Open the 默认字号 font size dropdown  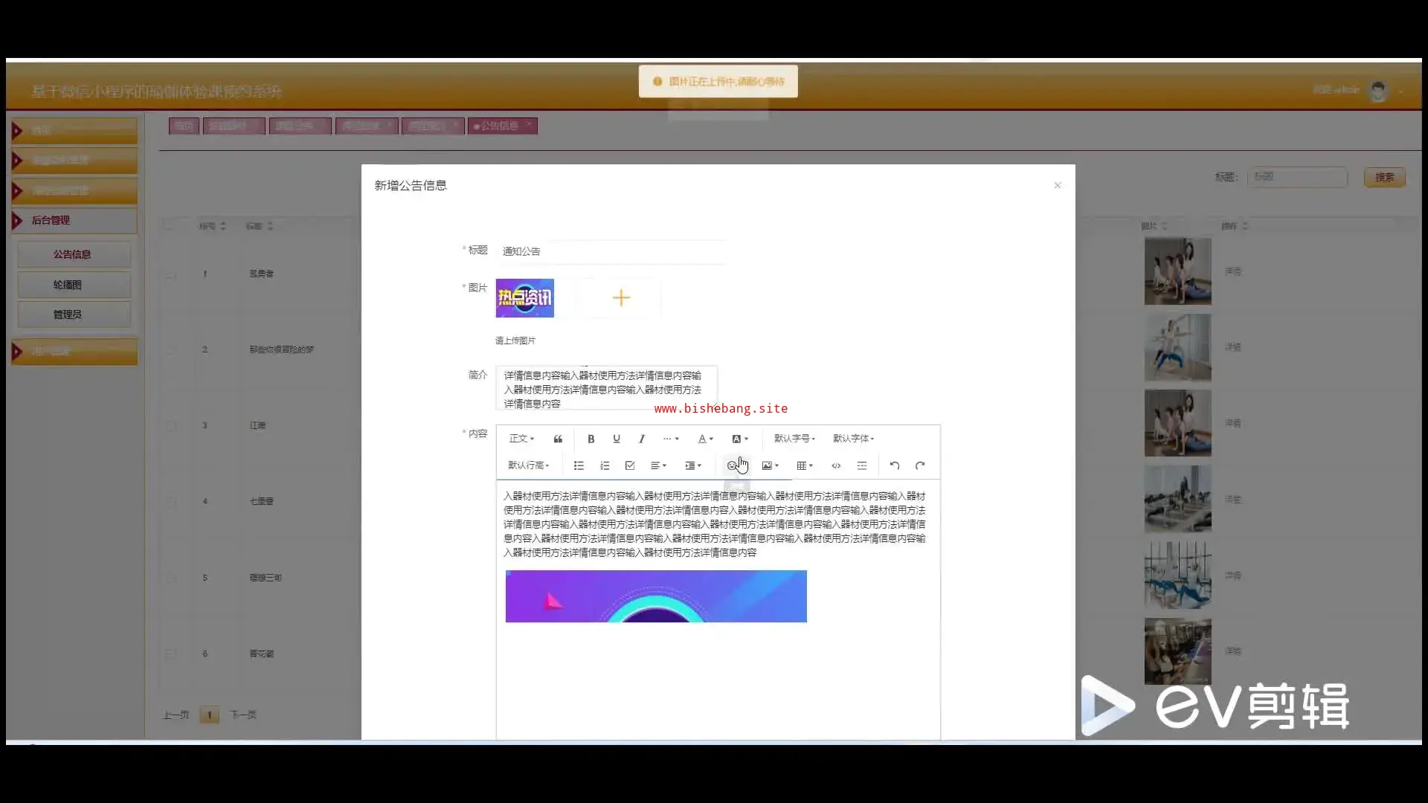[x=794, y=439]
